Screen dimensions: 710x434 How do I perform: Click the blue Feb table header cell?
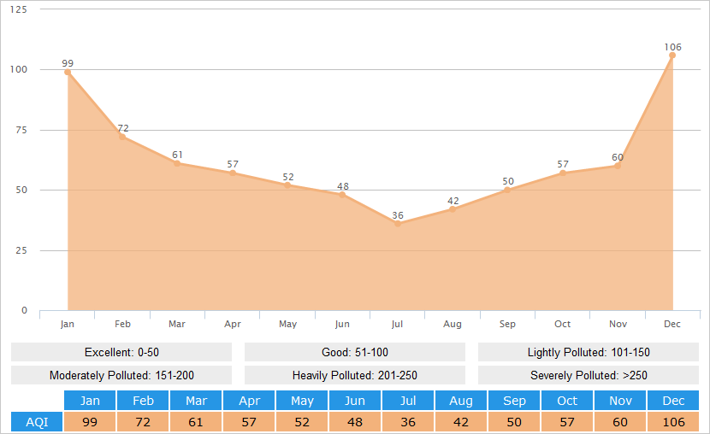coord(143,401)
